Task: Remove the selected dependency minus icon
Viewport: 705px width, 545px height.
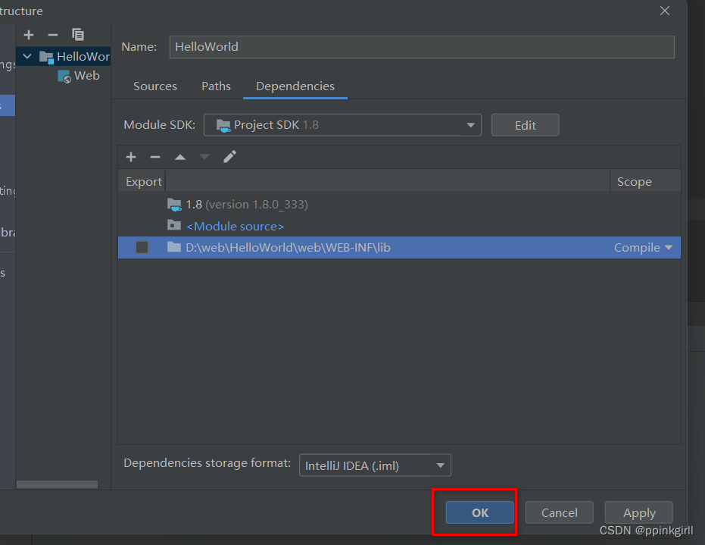Action: pos(155,157)
